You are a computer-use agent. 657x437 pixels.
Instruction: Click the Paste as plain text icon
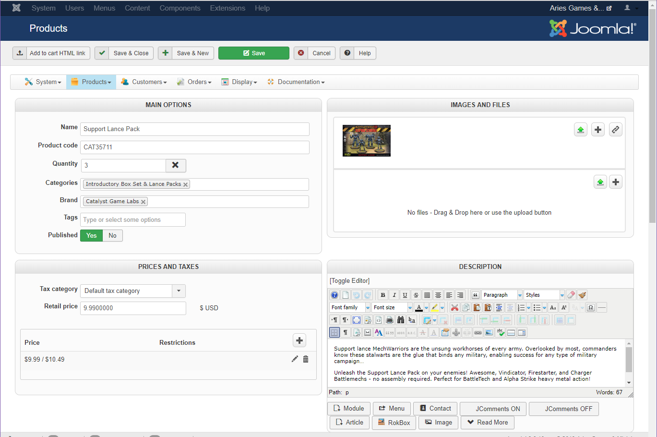coord(488,307)
